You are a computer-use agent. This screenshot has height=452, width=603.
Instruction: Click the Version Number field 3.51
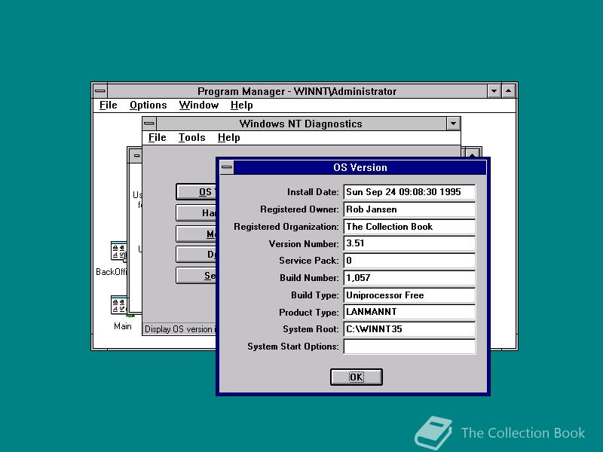[x=409, y=243]
